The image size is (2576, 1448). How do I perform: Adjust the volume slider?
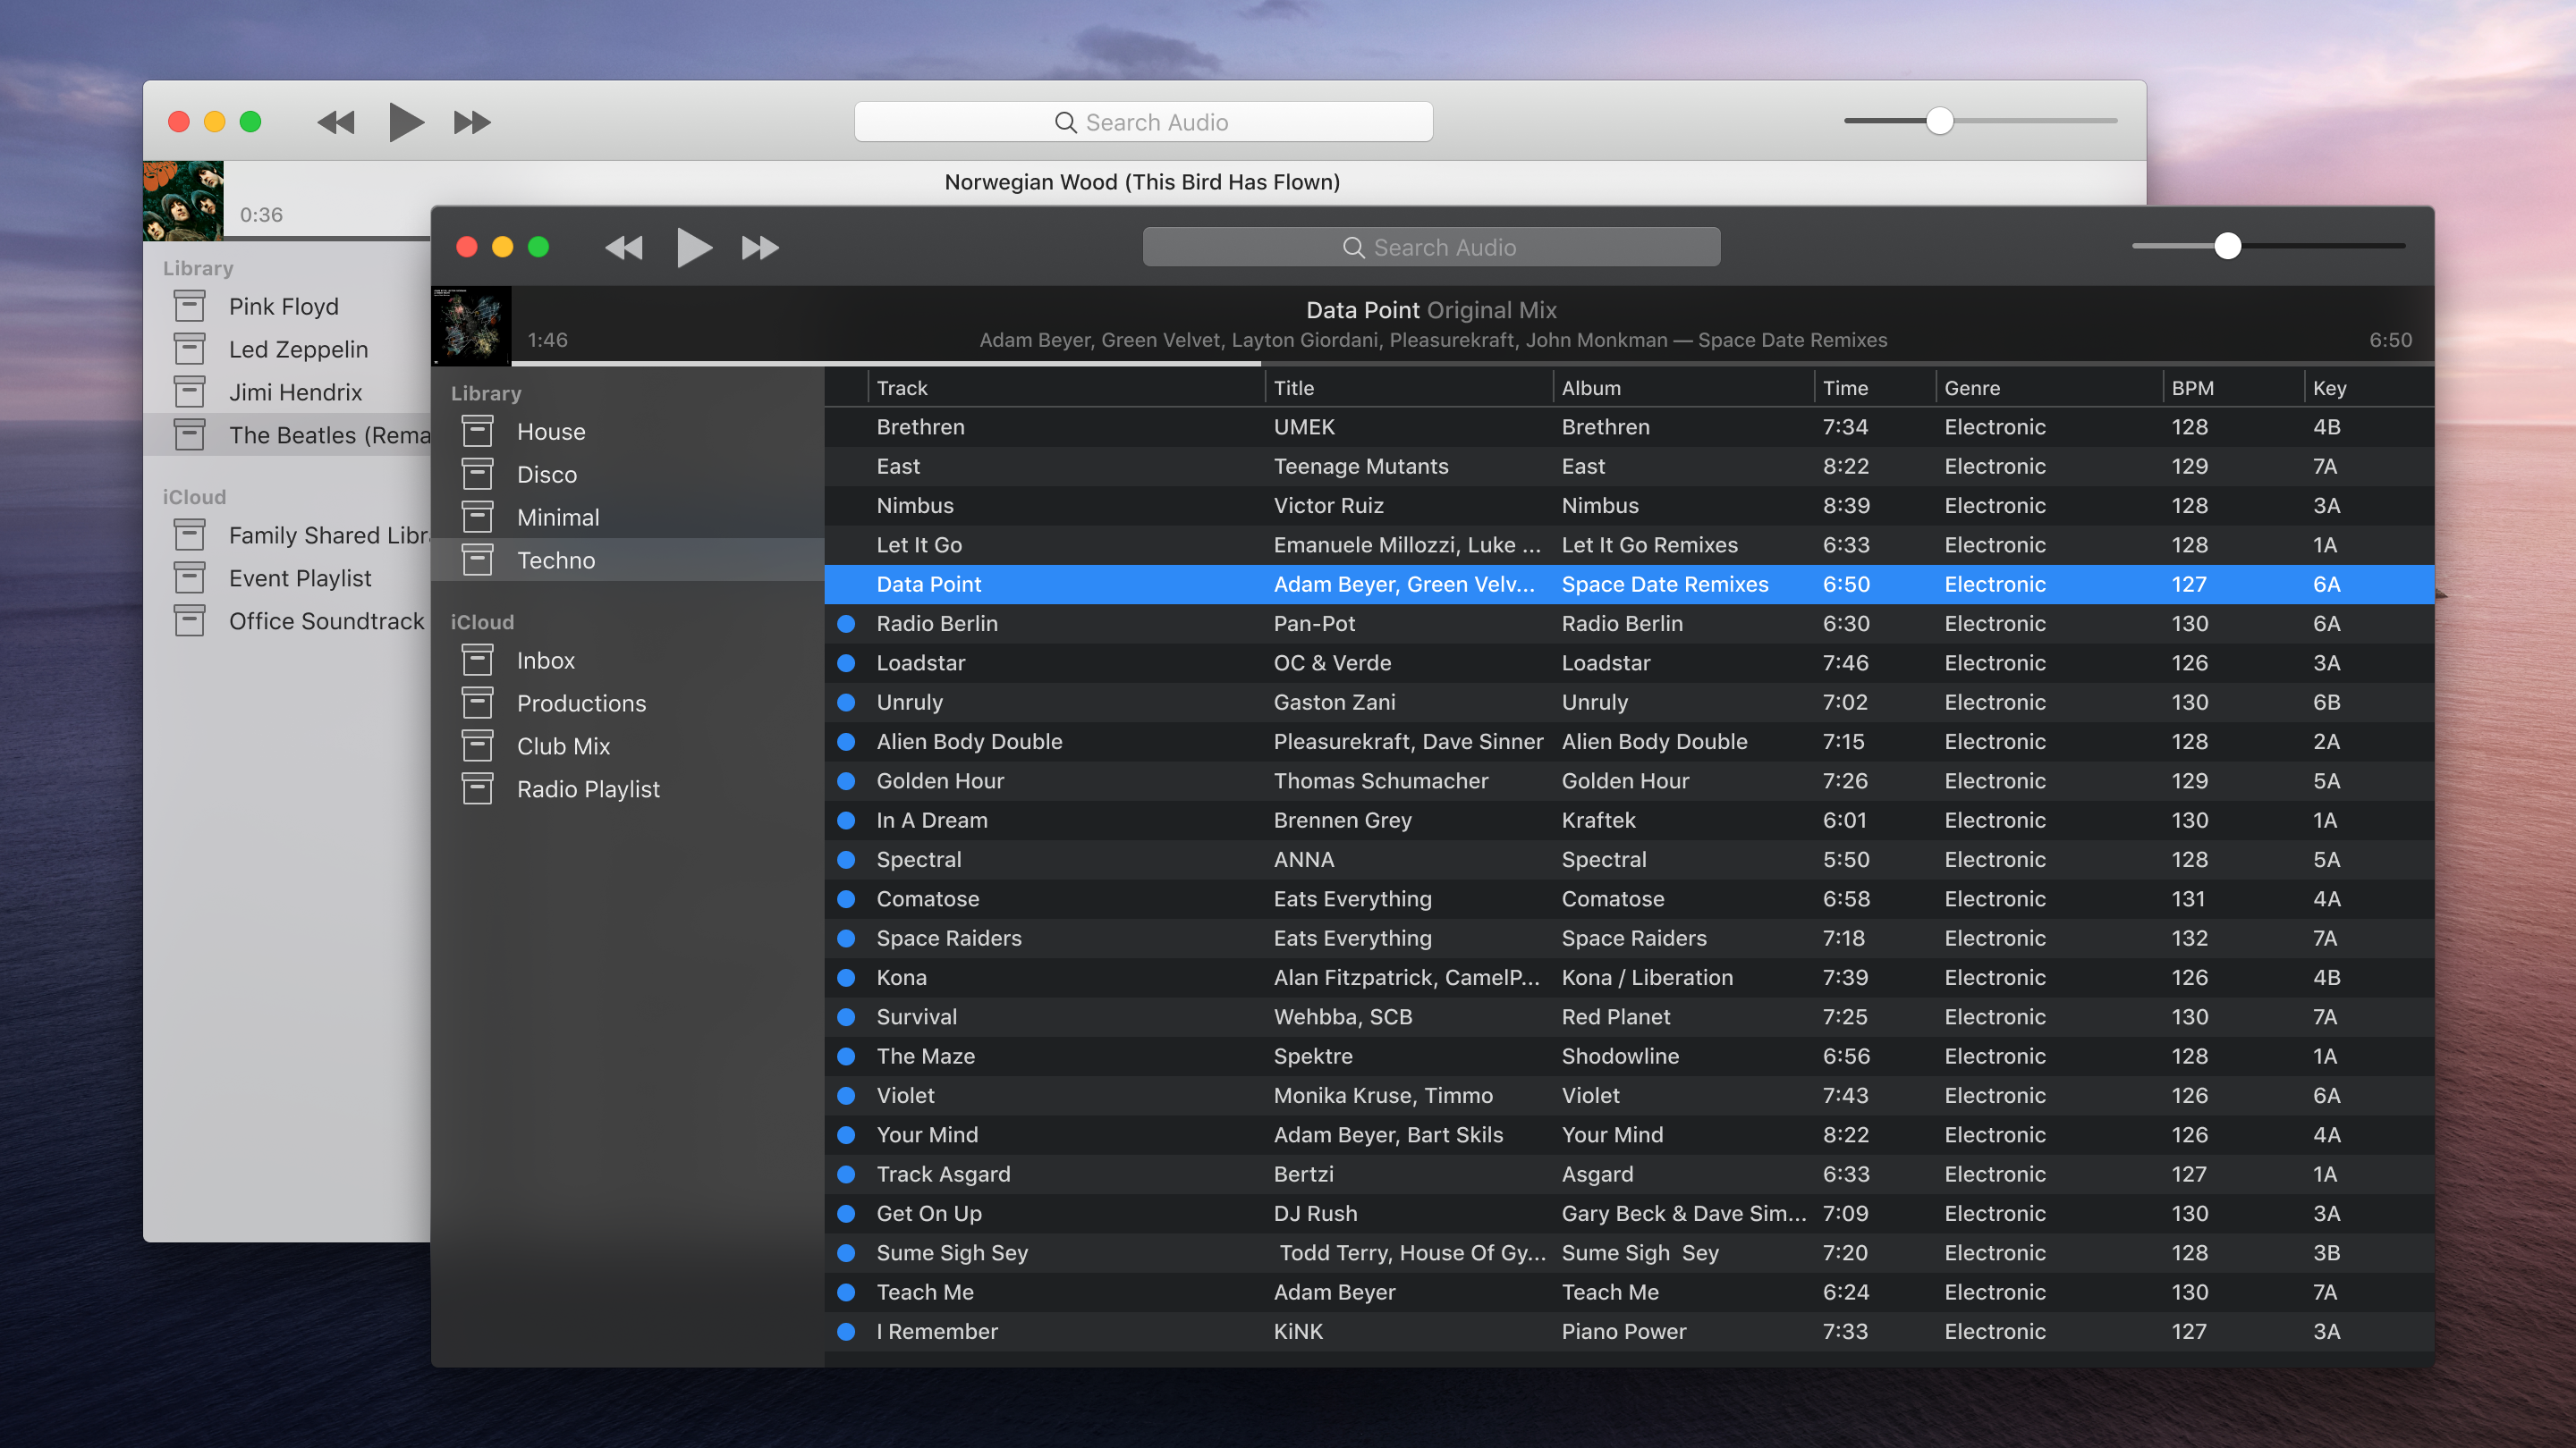click(x=2228, y=246)
